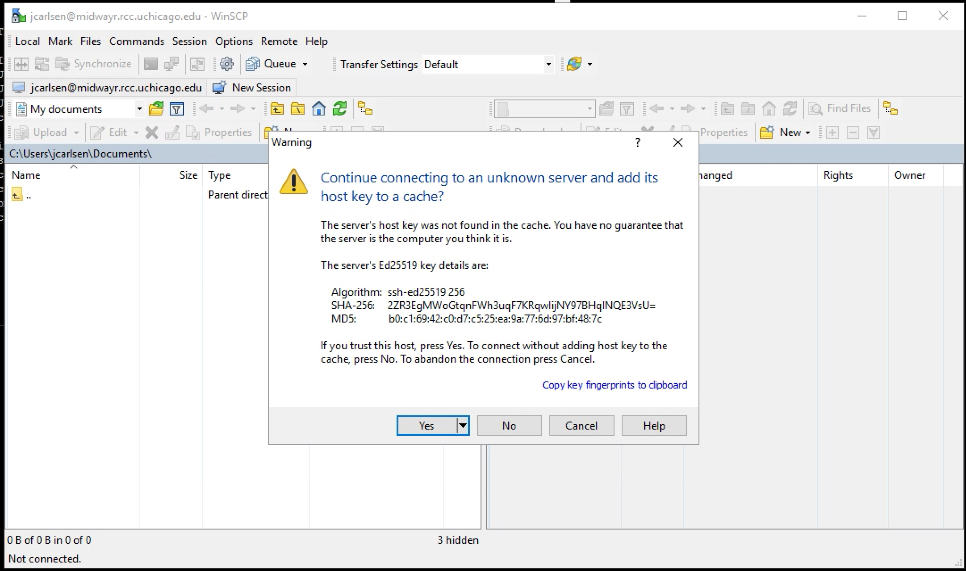Click the remote Properties button
The height and width of the screenshot is (571, 966).
[x=723, y=132]
